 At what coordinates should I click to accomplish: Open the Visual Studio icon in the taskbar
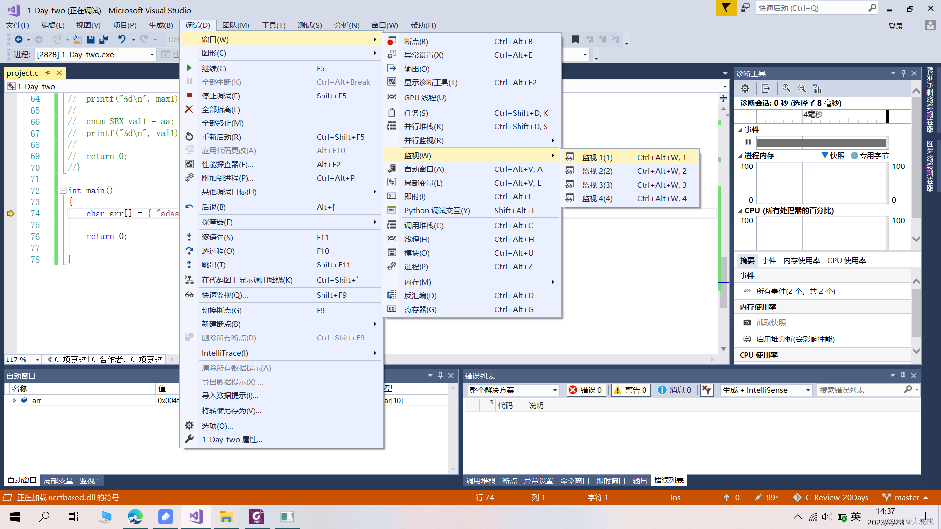pos(196,517)
